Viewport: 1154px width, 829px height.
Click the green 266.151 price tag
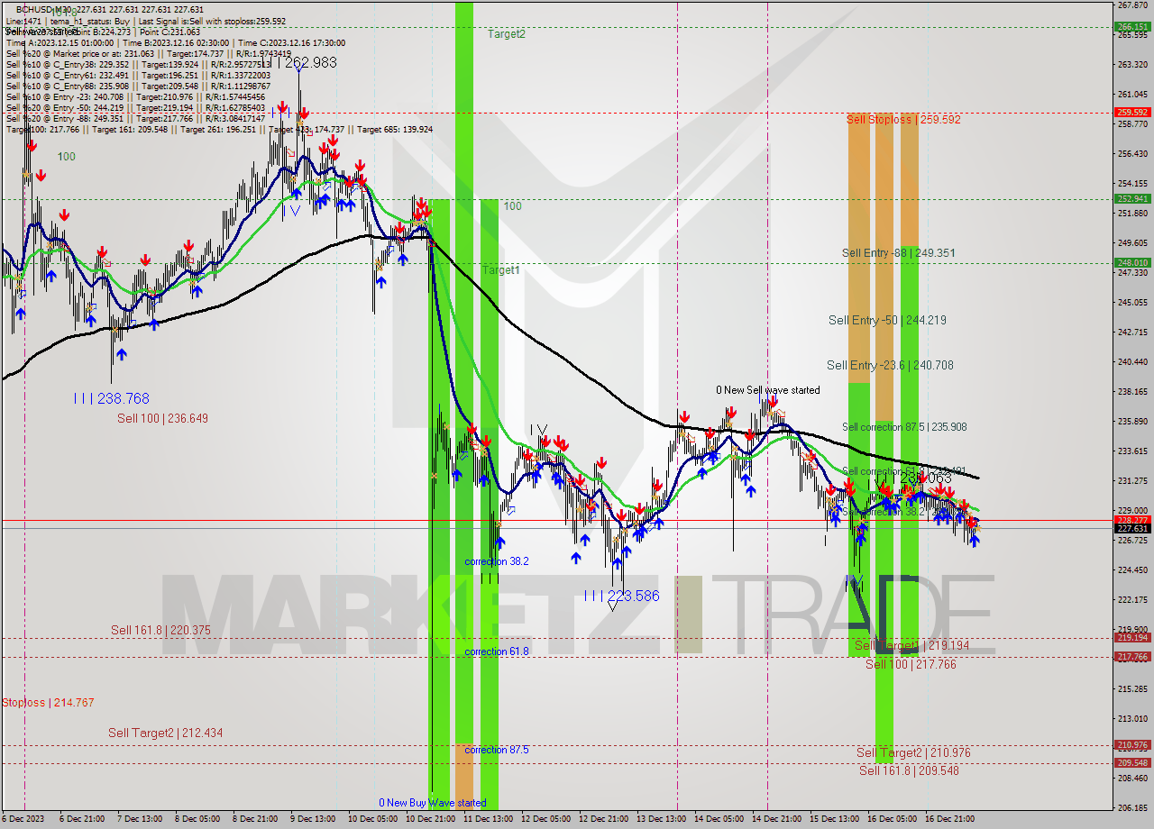click(1133, 27)
